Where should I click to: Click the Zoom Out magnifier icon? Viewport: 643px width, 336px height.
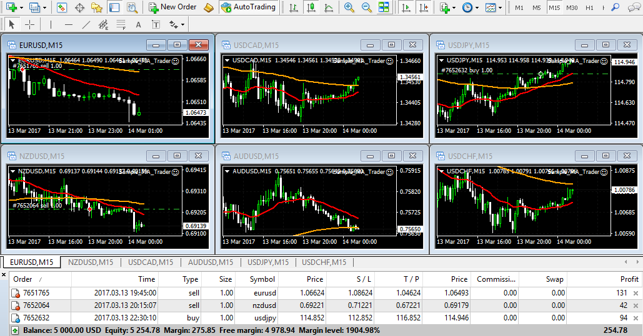tap(366, 7)
